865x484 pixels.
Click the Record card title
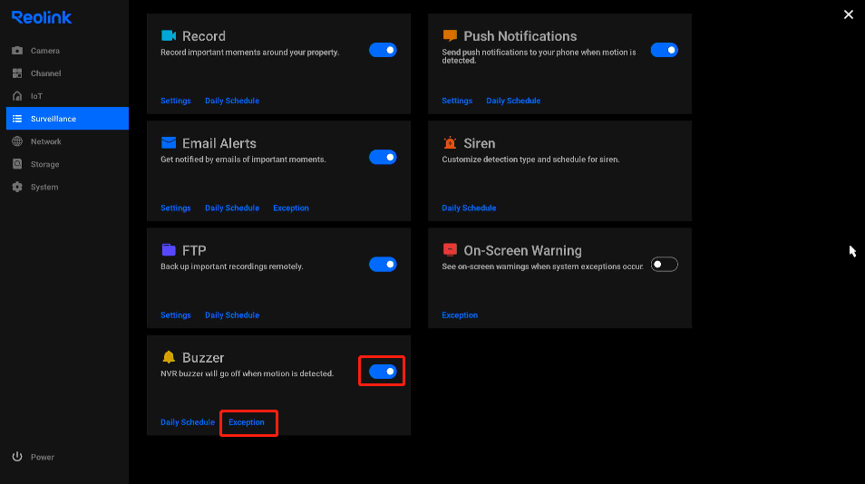[x=204, y=36]
